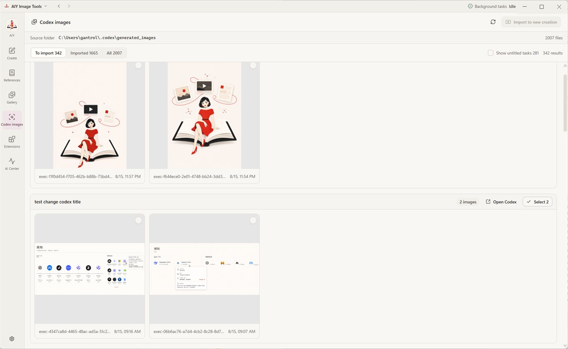Click the refresh icon in the header
This screenshot has height=349, width=568.
point(493,22)
